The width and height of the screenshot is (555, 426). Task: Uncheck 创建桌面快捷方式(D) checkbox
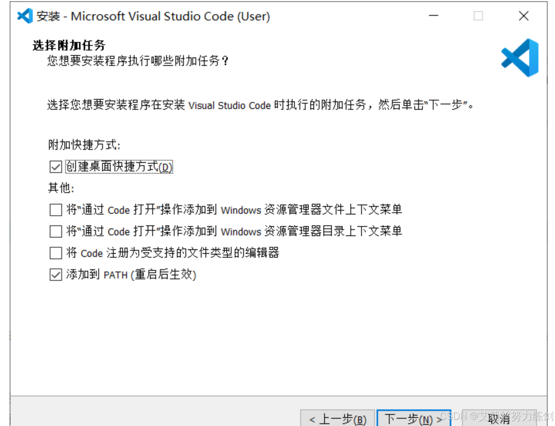click(56, 167)
